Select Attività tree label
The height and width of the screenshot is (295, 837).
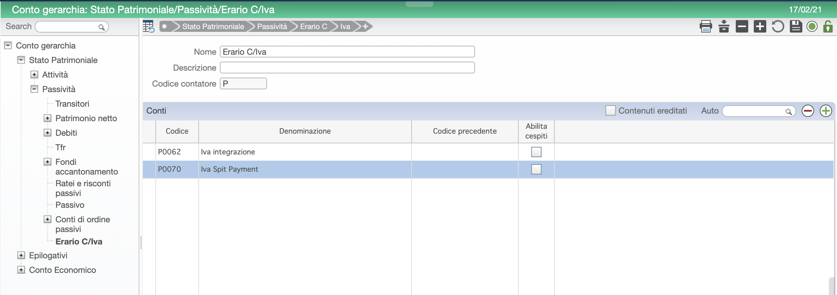tap(55, 74)
